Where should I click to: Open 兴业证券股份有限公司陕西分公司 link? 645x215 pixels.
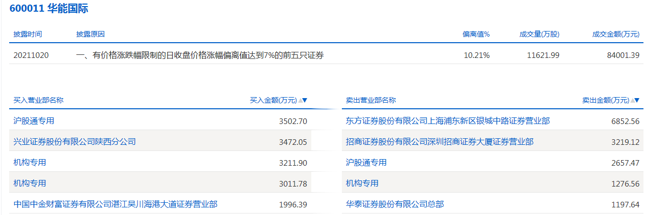74,142
